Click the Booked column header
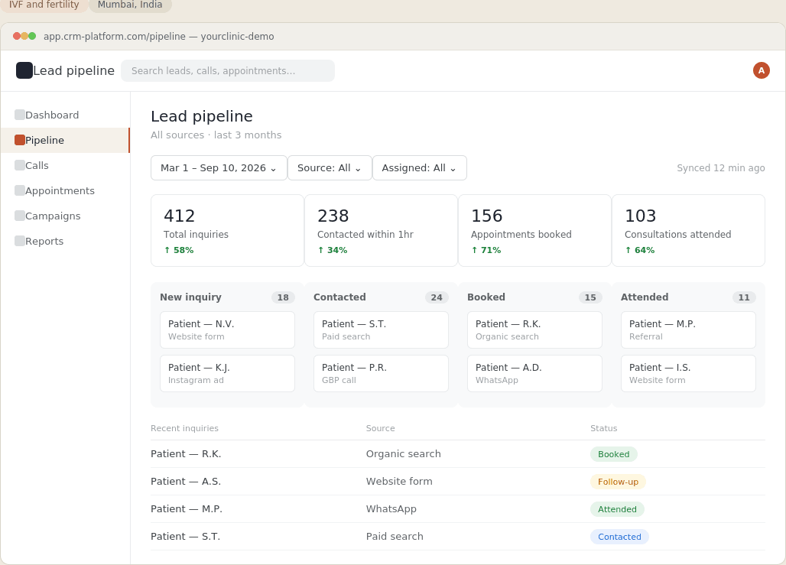The height and width of the screenshot is (565, 786). pyautogui.click(x=486, y=297)
